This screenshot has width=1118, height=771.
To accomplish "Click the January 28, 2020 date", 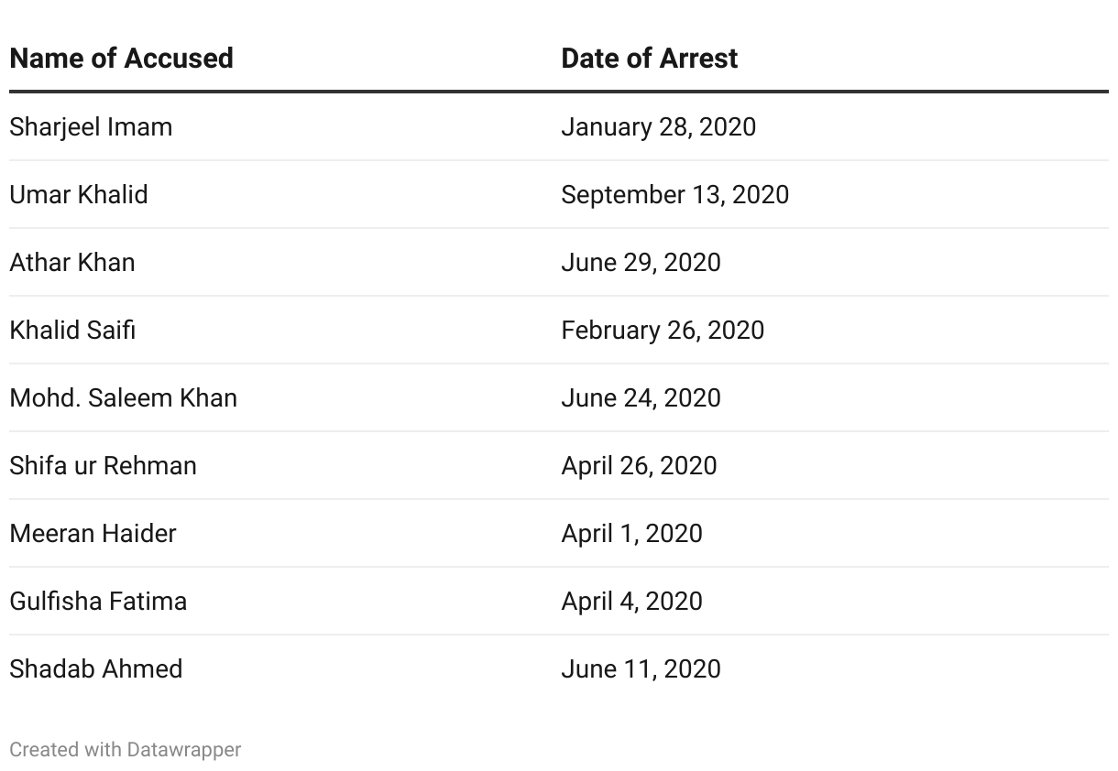I will [x=659, y=126].
